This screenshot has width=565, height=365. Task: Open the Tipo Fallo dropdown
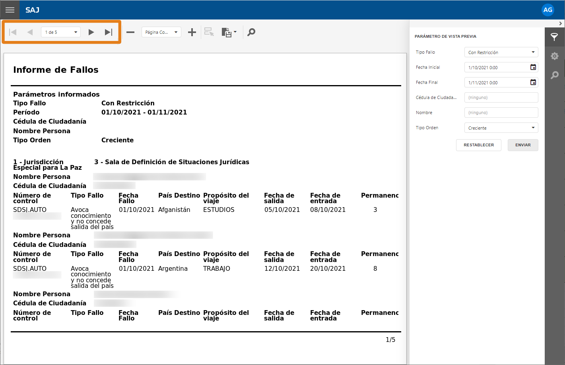pyautogui.click(x=501, y=52)
